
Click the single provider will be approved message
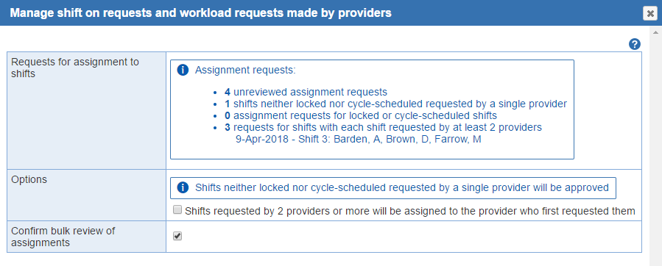click(402, 187)
